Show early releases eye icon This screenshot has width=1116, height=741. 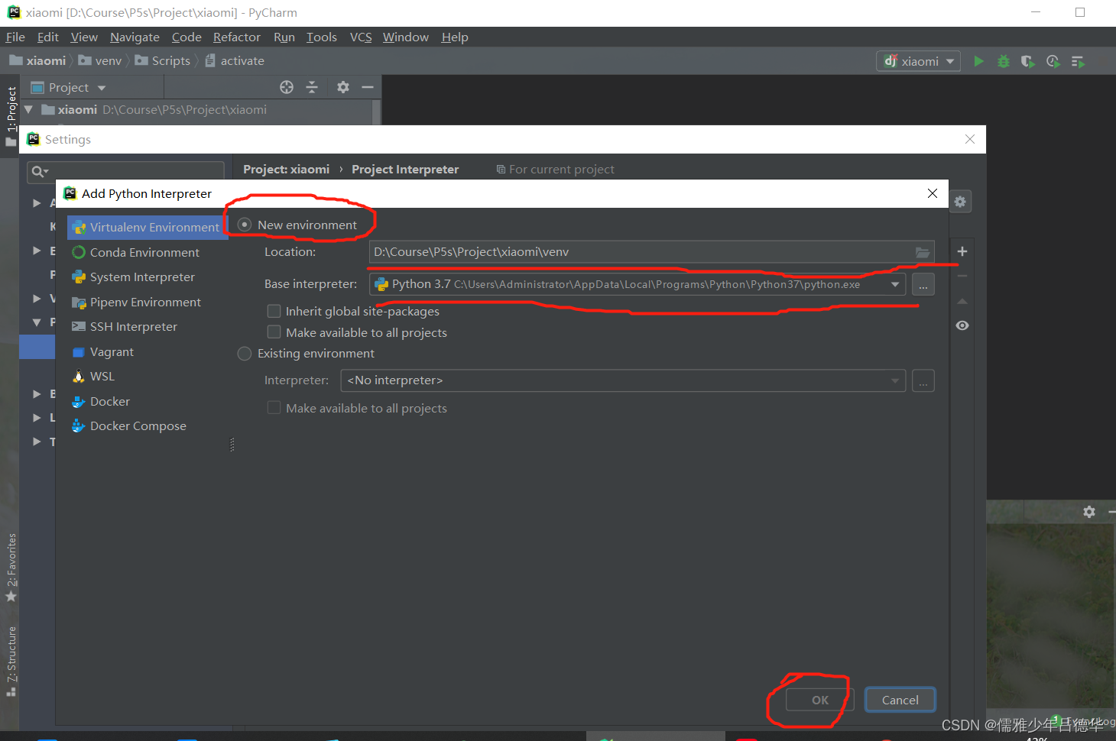pos(962,325)
